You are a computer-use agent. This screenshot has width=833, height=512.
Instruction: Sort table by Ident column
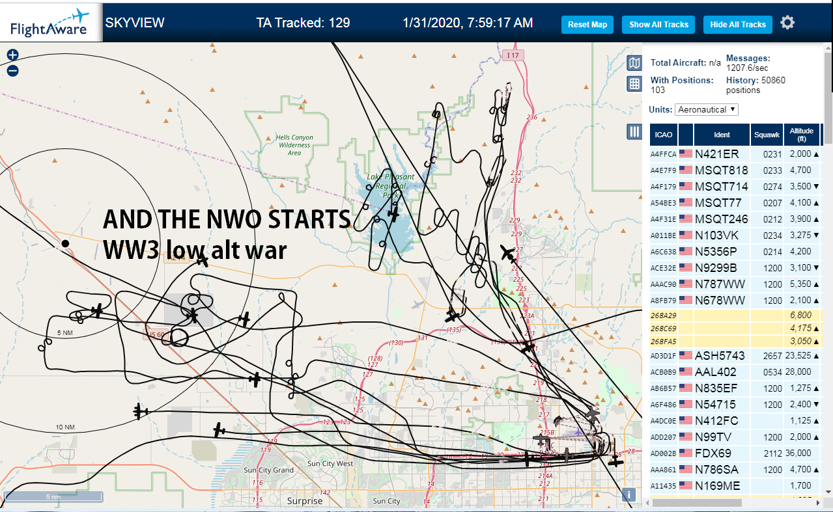[722, 135]
